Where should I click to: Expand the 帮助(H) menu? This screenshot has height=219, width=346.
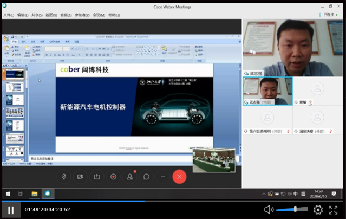(114, 15)
